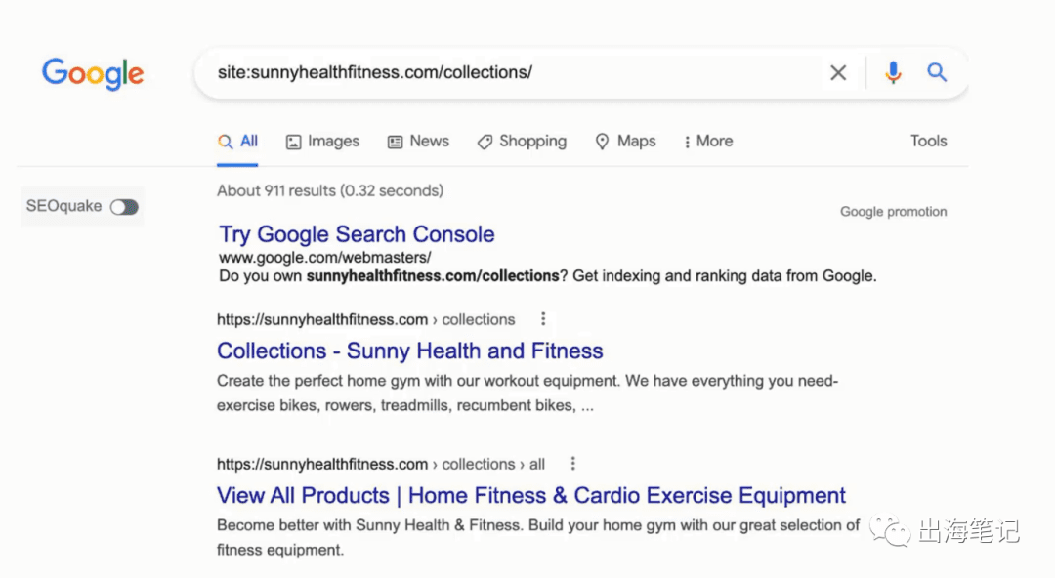Click the All tab magnifier icon
This screenshot has width=1055, height=578.
(226, 142)
